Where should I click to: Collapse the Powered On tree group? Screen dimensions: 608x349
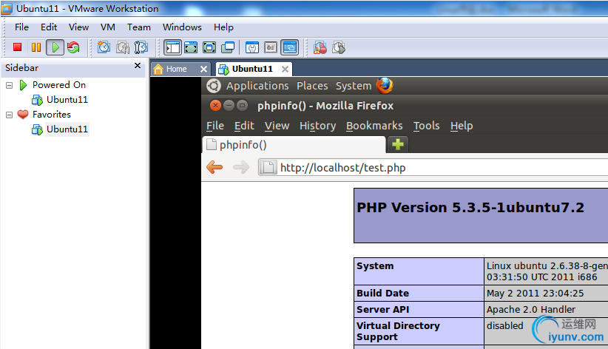[x=10, y=85]
